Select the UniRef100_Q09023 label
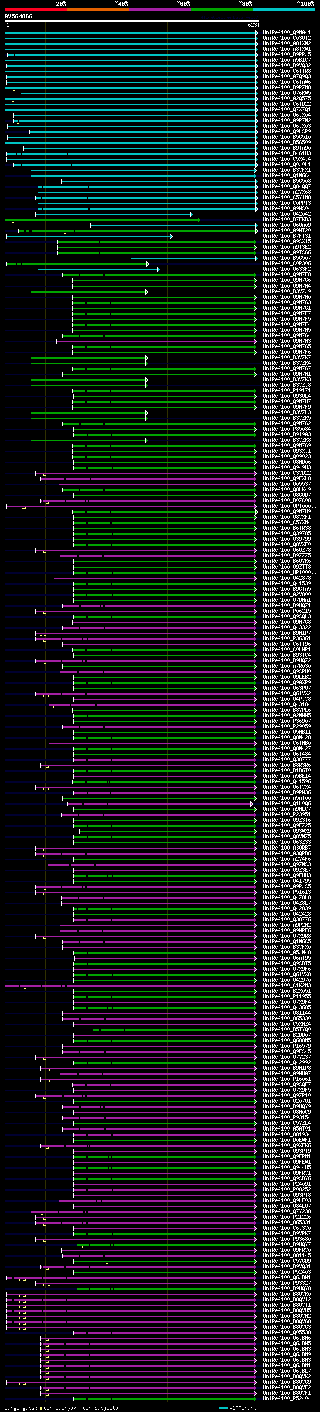This screenshot has height=1412, width=320. 287,457
